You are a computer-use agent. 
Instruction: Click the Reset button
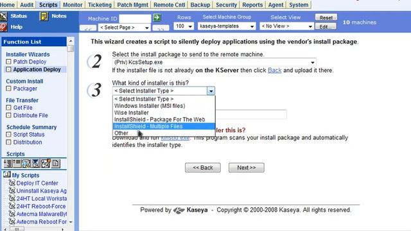(x=326, y=17)
